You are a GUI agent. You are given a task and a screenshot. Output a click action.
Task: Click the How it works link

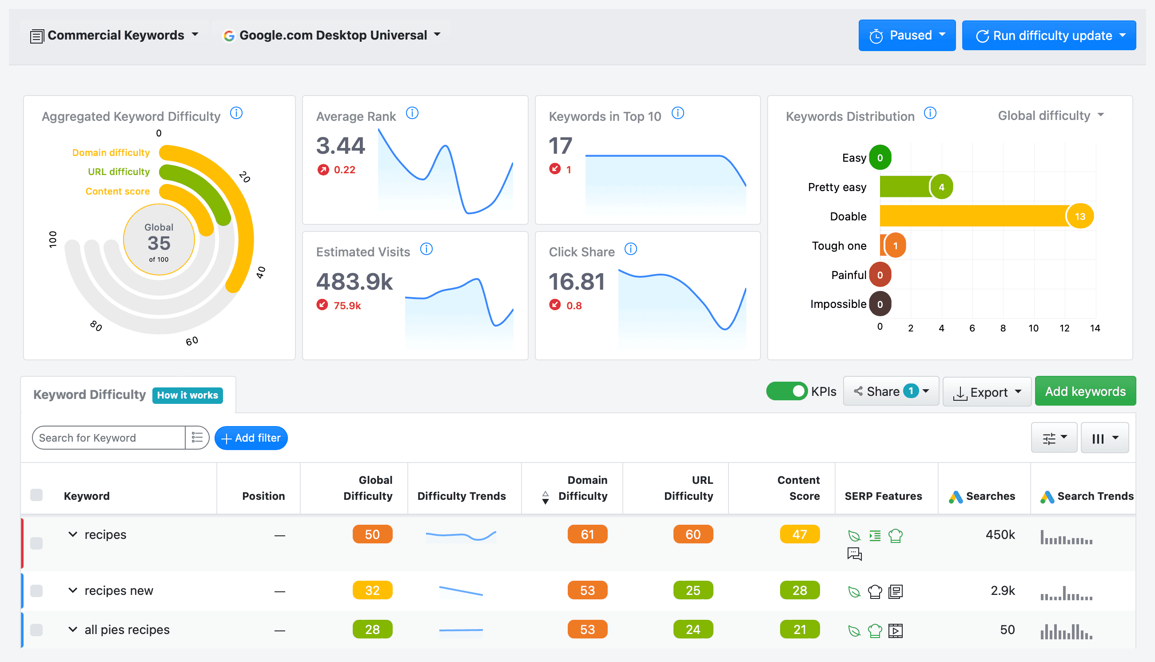click(x=188, y=395)
